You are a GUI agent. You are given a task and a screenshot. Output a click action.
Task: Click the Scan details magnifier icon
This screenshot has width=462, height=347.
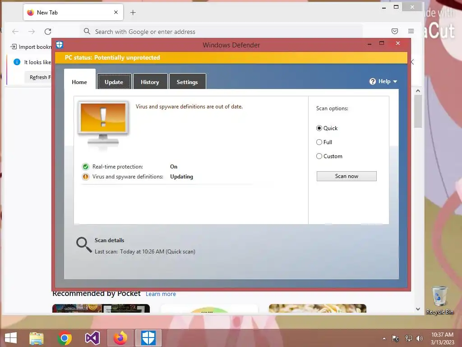pyautogui.click(x=84, y=245)
